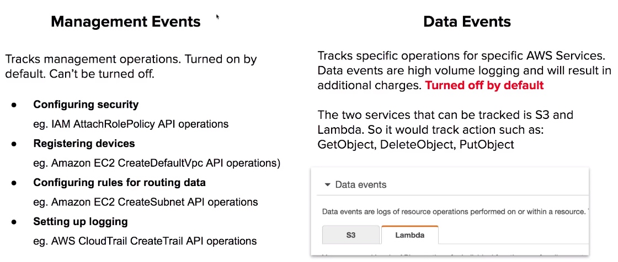Image resolution: width=618 pixels, height=262 pixels.
Task: Click the 'Configuring security' bullet heading
Action: point(86,105)
